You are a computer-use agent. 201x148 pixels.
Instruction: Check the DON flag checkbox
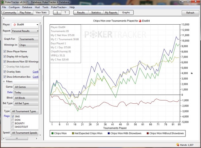pos(13,120)
